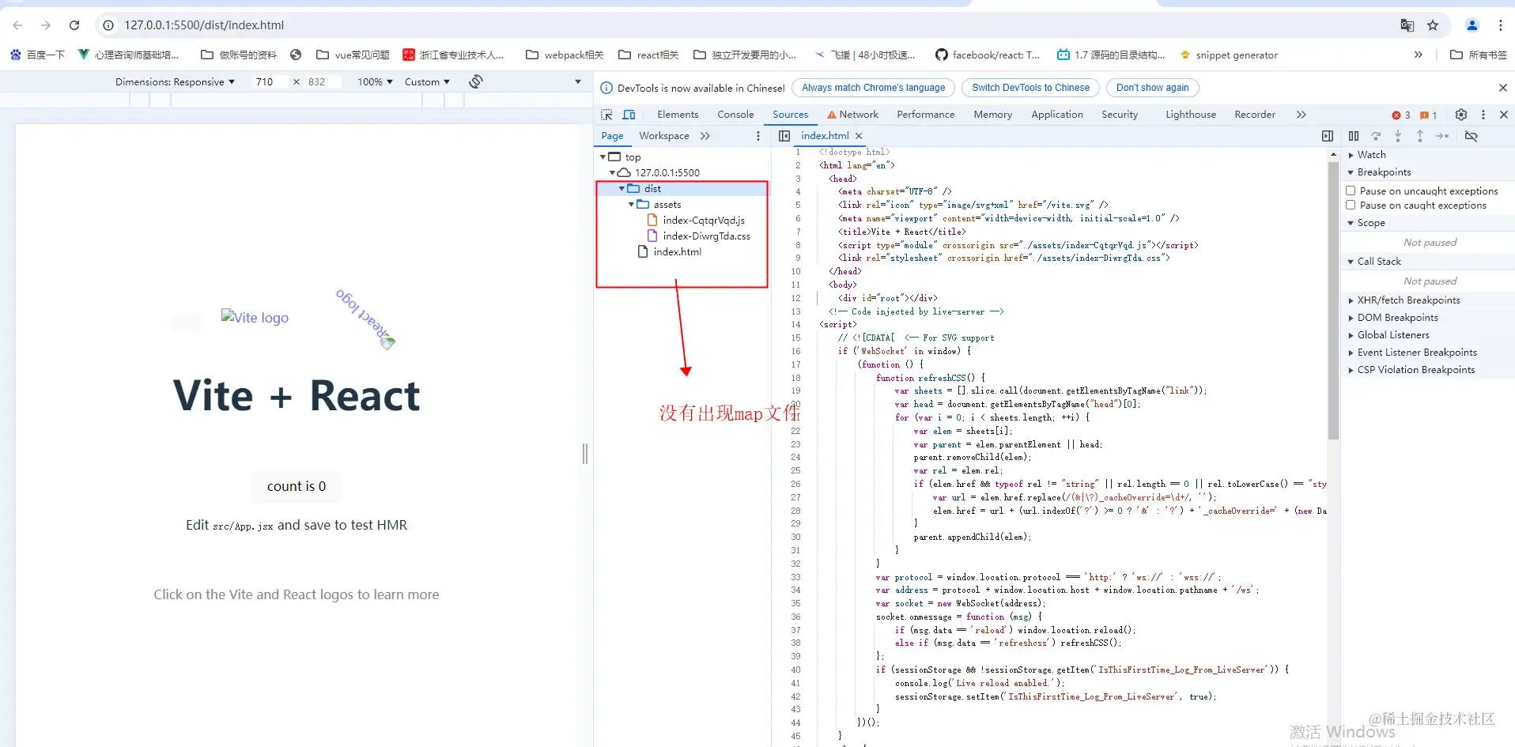Switch to the Performance tab

[x=926, y=115]
